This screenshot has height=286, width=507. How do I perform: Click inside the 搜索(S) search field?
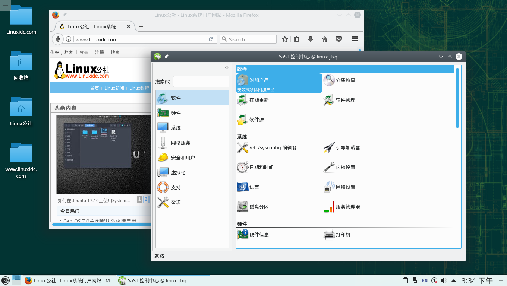tap(201, 81)
